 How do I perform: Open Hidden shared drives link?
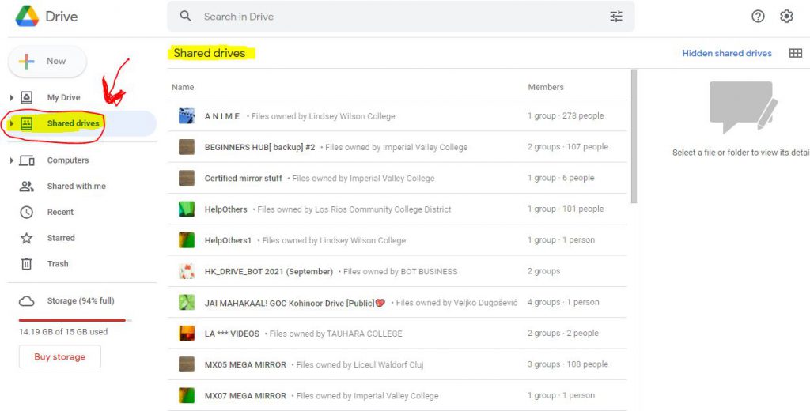(x=727, y=53)
